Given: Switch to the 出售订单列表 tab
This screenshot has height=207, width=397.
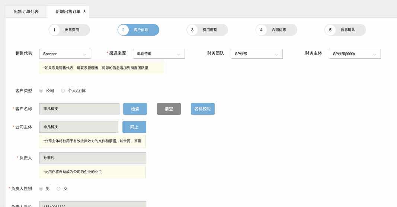Looking at the screenshot, I should click(26, 12).
